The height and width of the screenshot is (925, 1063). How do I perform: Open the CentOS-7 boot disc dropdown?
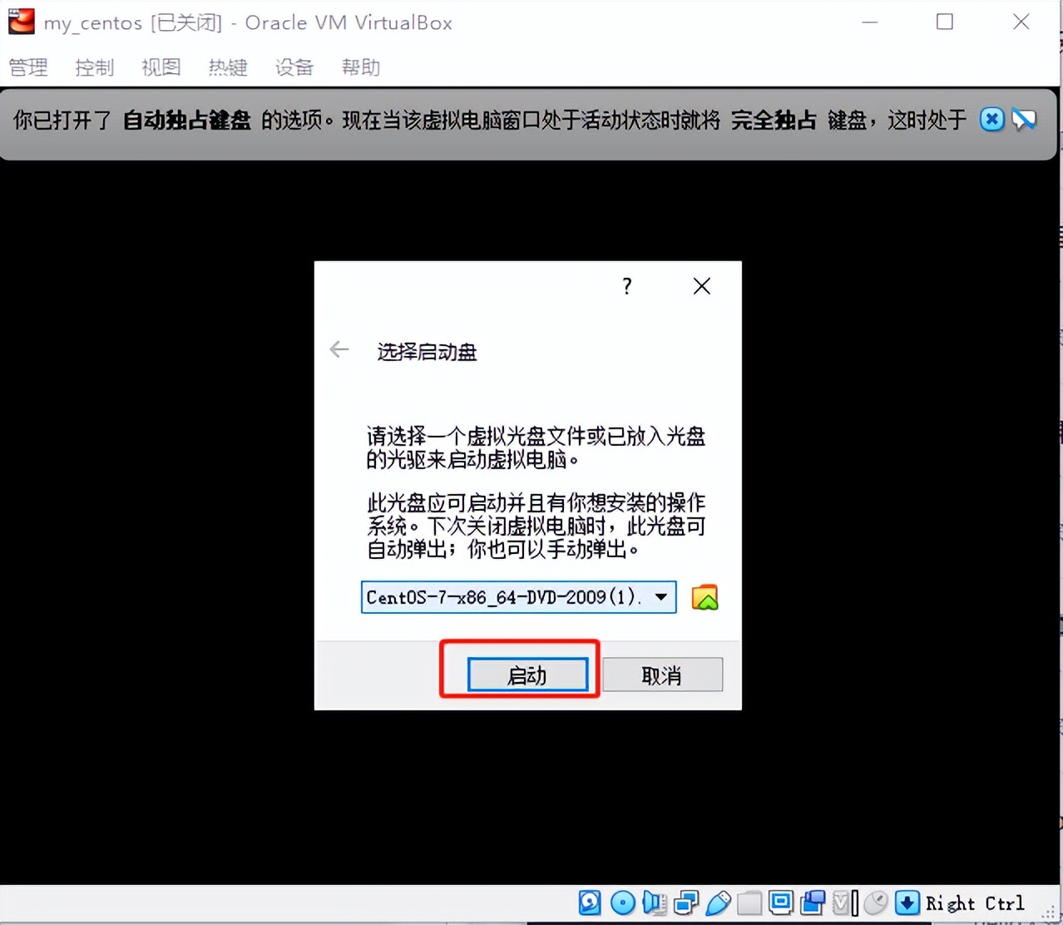tap(661, 596)
